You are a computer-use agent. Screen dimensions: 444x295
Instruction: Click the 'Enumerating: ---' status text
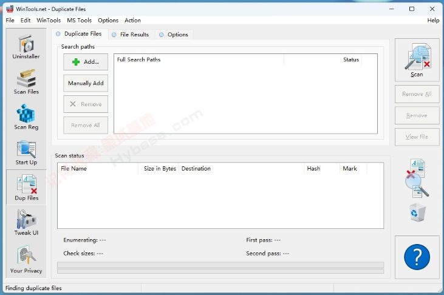coord(84,240)
